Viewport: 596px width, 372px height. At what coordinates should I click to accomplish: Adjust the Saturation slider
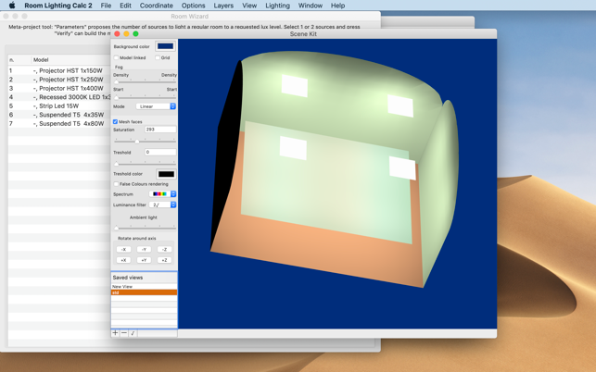point(145,142)
